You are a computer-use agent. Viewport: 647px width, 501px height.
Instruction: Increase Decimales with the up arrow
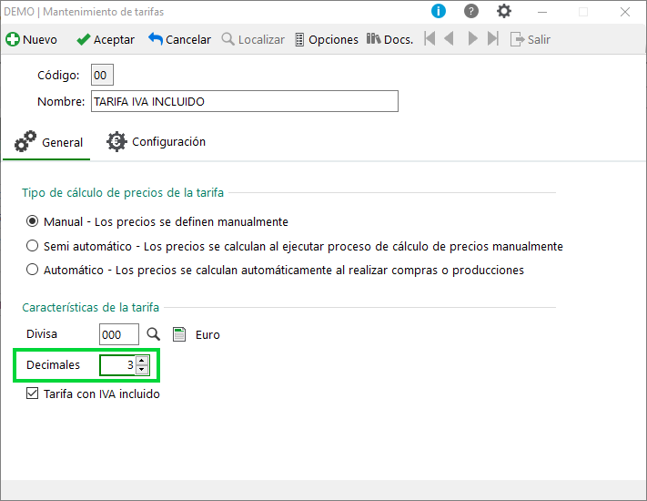(x=142, y=361)
